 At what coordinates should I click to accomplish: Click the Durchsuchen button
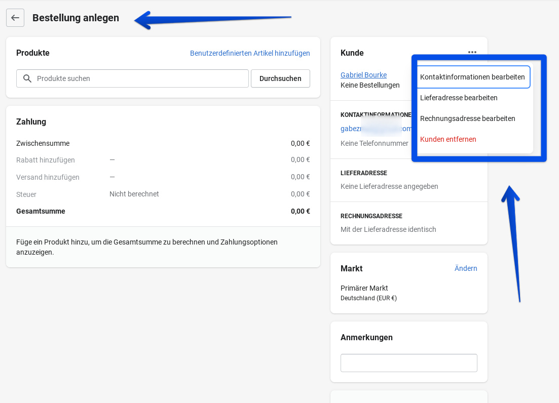point(280,78)
